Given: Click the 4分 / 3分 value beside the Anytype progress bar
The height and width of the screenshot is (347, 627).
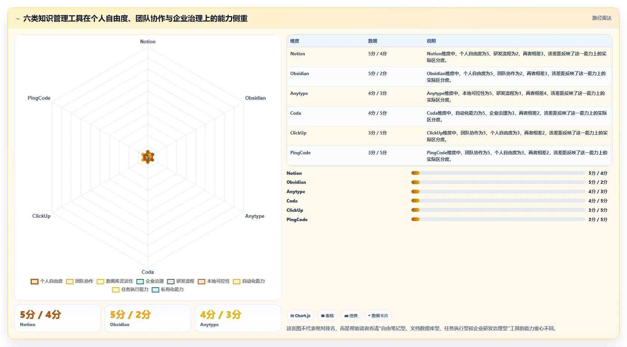Looking at the screenshot, I should tap(598, 192).
